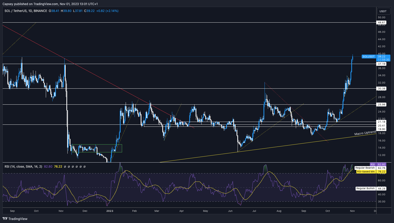The image size is (394, 223).
Task: Select the USDT currency unit button
Action: pos(383,11)
